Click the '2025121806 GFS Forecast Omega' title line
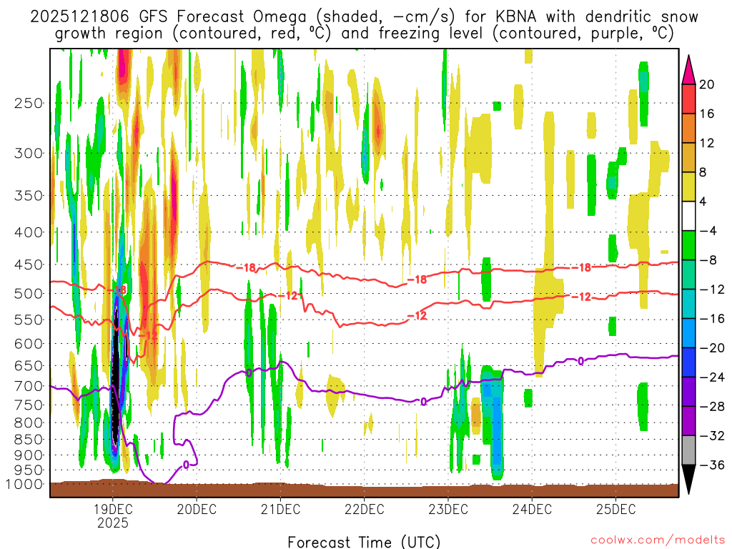The image size is (732, 549). tap(364, 17)
